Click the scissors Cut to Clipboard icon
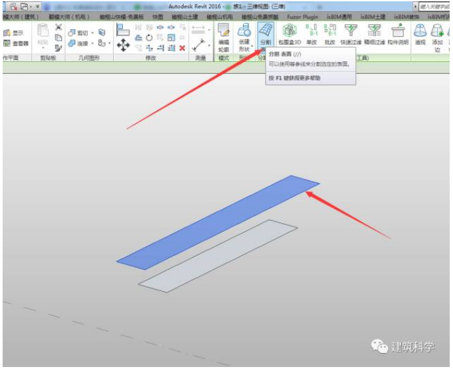The height and width of the screenshot is (369, 453). (59, 27)
